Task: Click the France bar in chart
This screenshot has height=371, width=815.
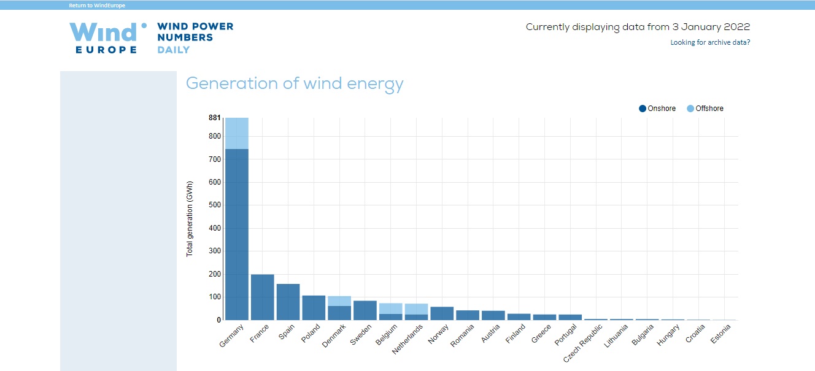Action: click(x=263, y=297)
